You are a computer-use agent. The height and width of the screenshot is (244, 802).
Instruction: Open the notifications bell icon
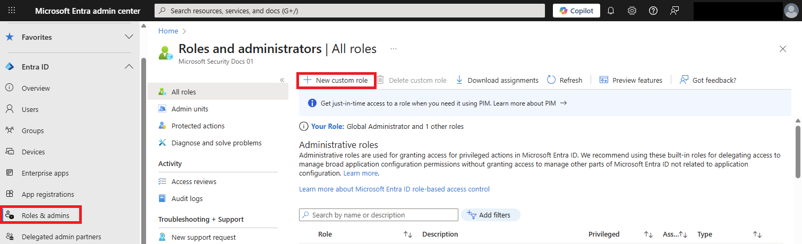tap(611, 11)
